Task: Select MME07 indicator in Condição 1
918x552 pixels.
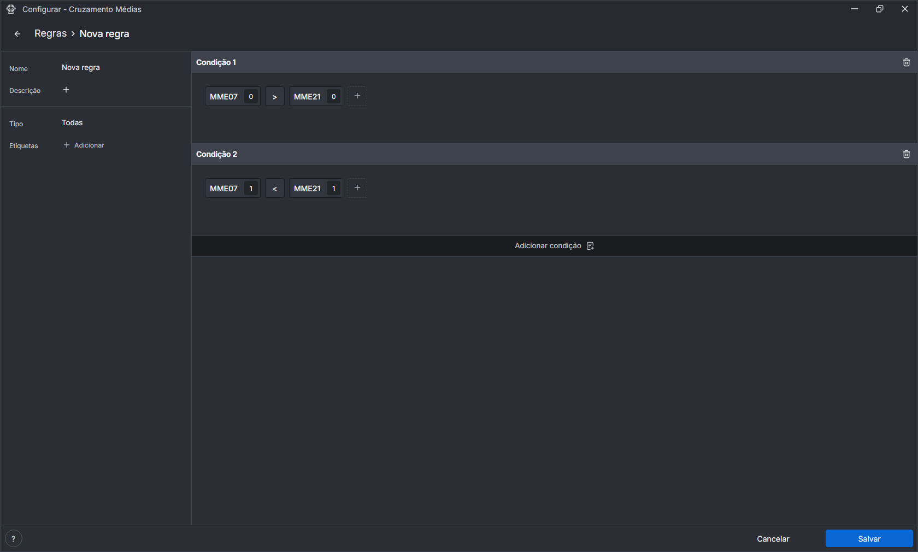Action: click(224, 97)
